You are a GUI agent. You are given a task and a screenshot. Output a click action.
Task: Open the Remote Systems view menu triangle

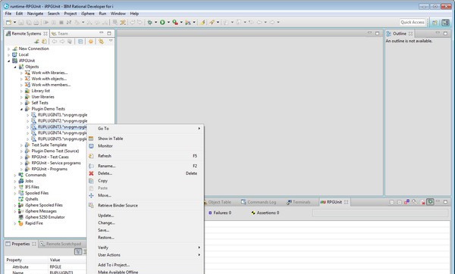tap(111, 41)
